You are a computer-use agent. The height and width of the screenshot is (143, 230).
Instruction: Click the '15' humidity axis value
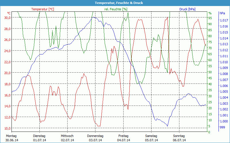click(x=210, y=114)
